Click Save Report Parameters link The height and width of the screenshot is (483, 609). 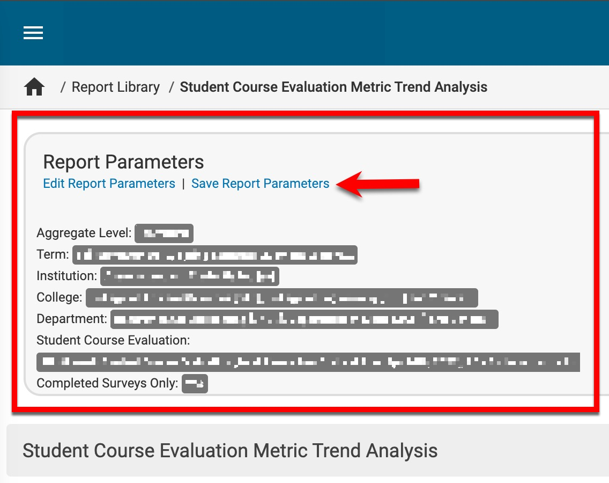click(260, 184)
